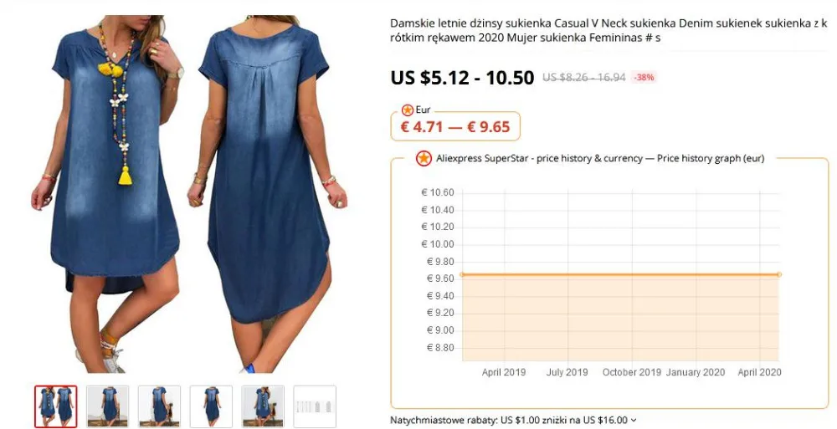
Task: Click the Price history graph title
Action: (711, 159)
